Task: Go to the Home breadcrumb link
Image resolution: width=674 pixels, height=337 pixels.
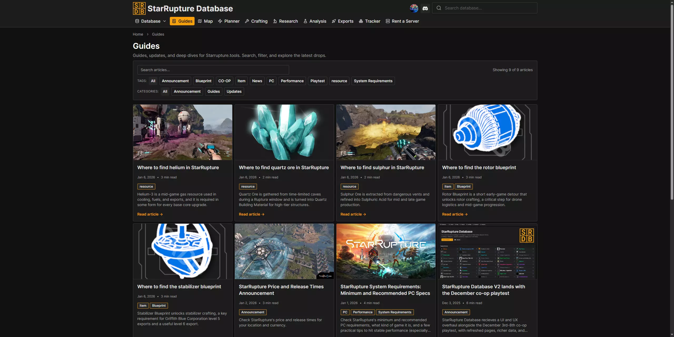Action: pyautogui.click(x=138, y=34)
